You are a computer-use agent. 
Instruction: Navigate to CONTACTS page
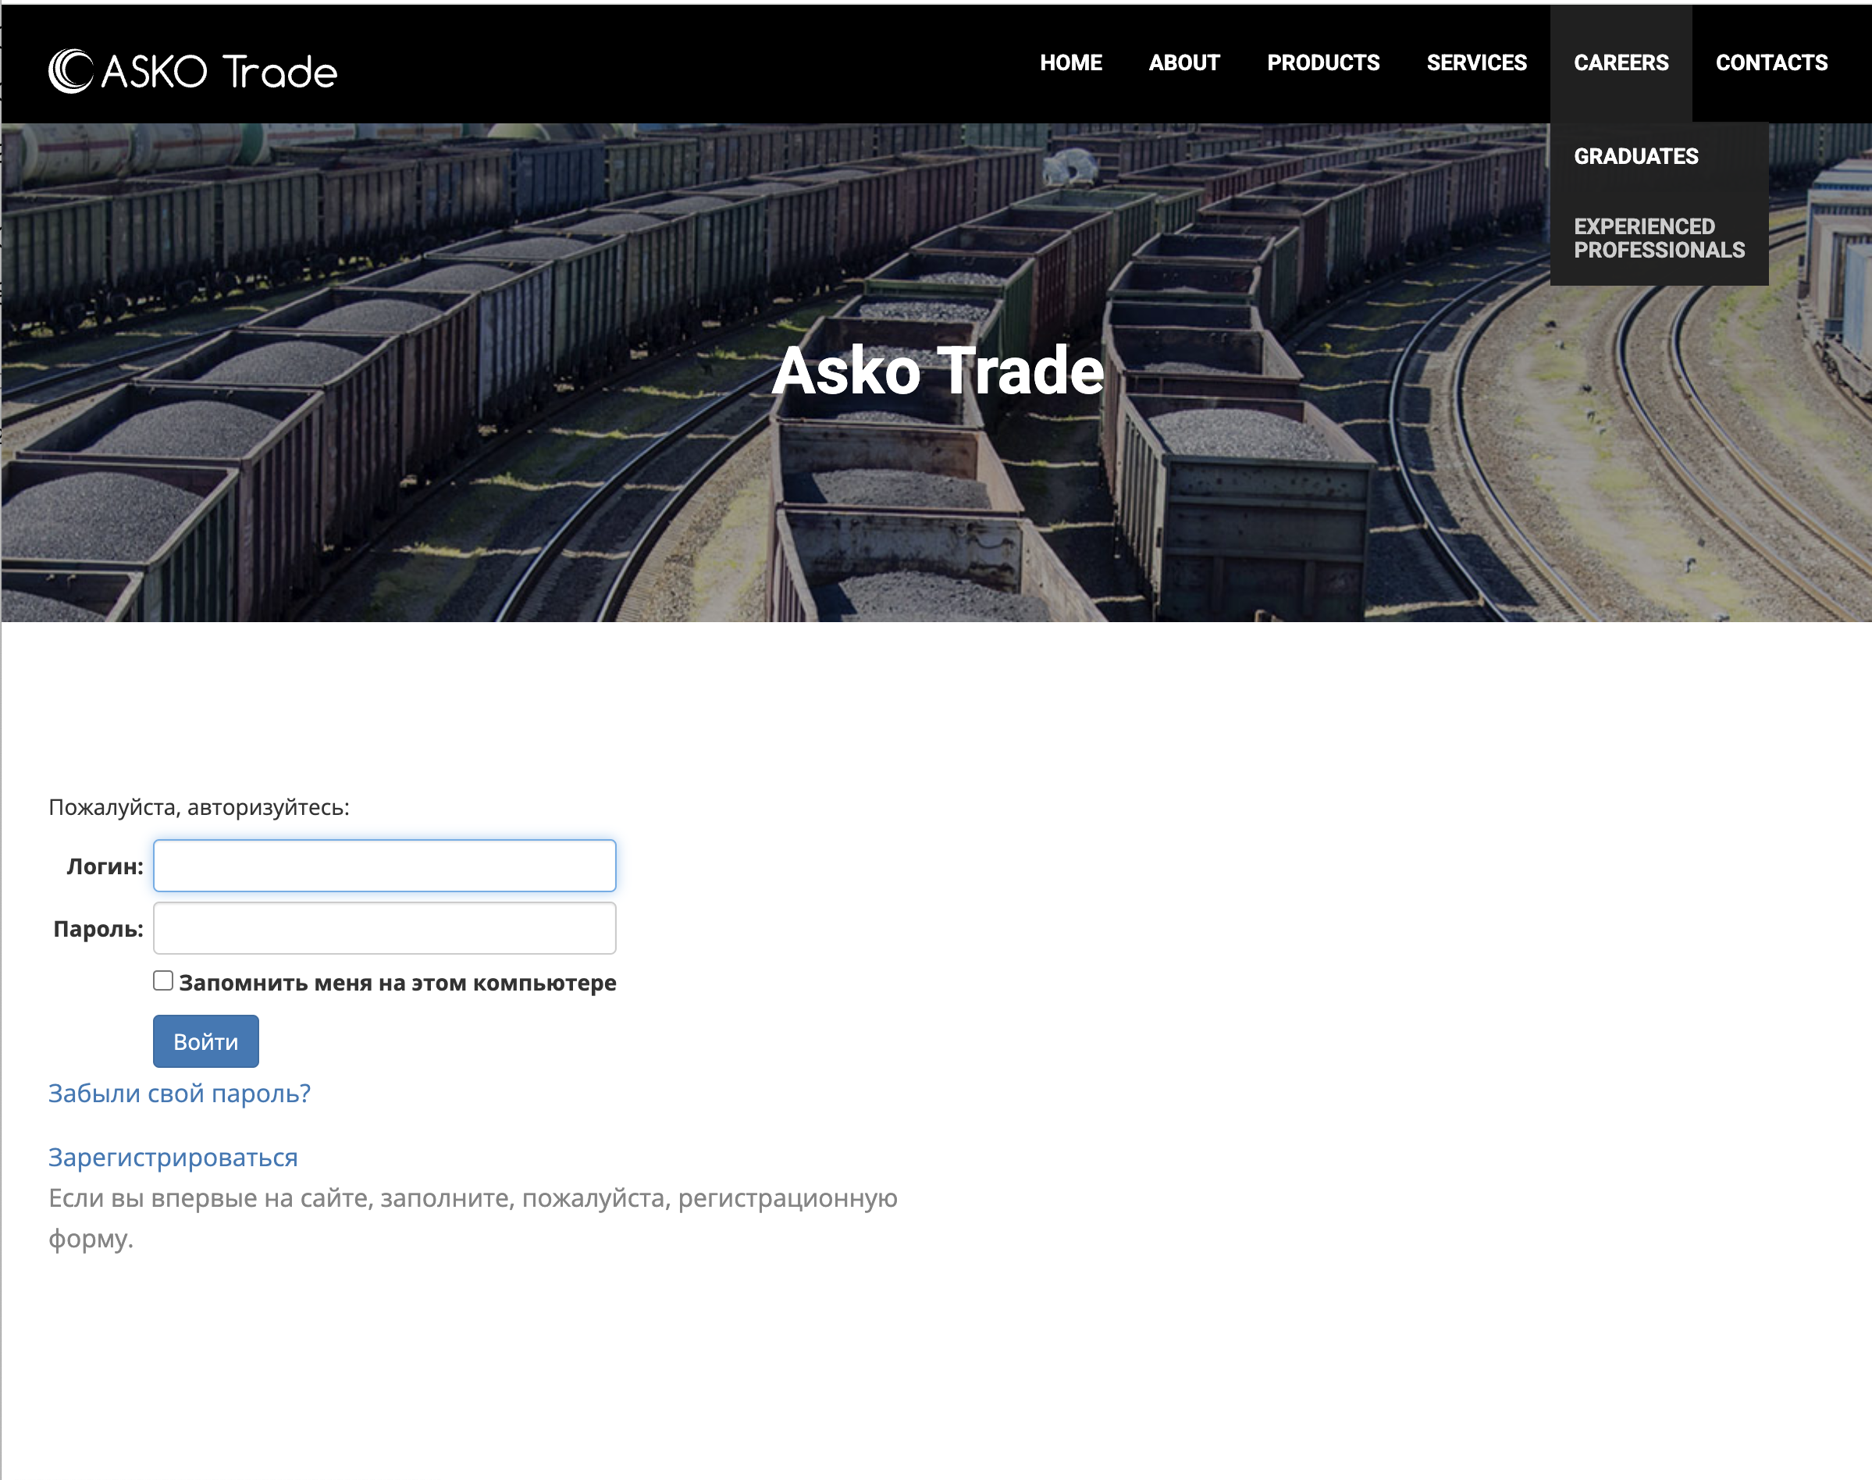1771,63
